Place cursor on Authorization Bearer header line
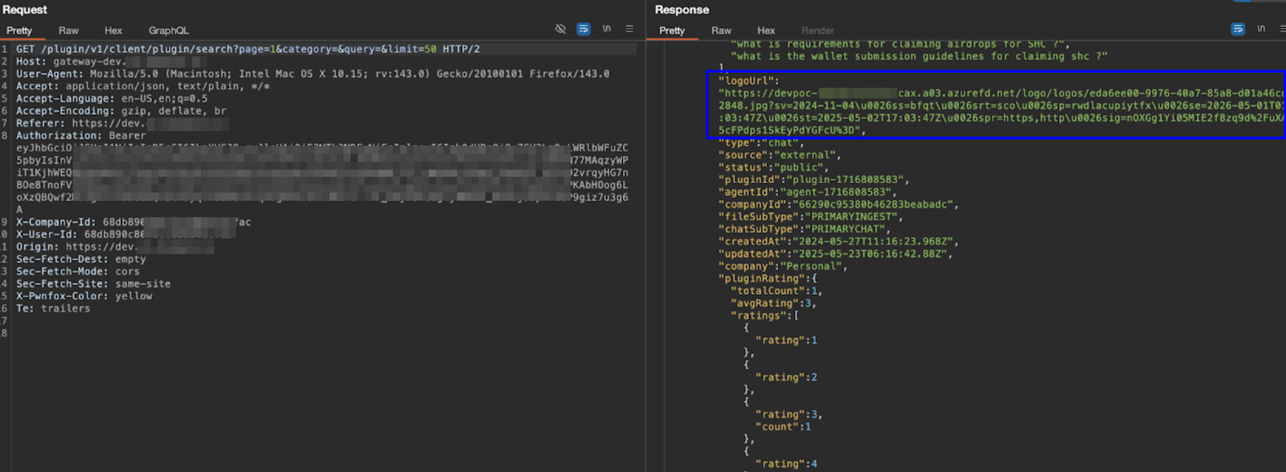The height and width of the screenshot is (472, 1286). point(80,136)
